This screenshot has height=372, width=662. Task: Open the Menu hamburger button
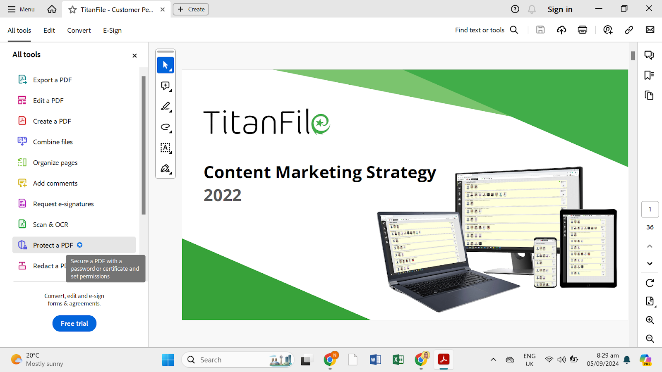(21, 9)
